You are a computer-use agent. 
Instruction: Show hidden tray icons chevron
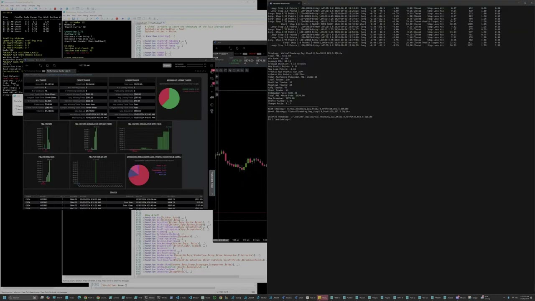tap(504, 298)
